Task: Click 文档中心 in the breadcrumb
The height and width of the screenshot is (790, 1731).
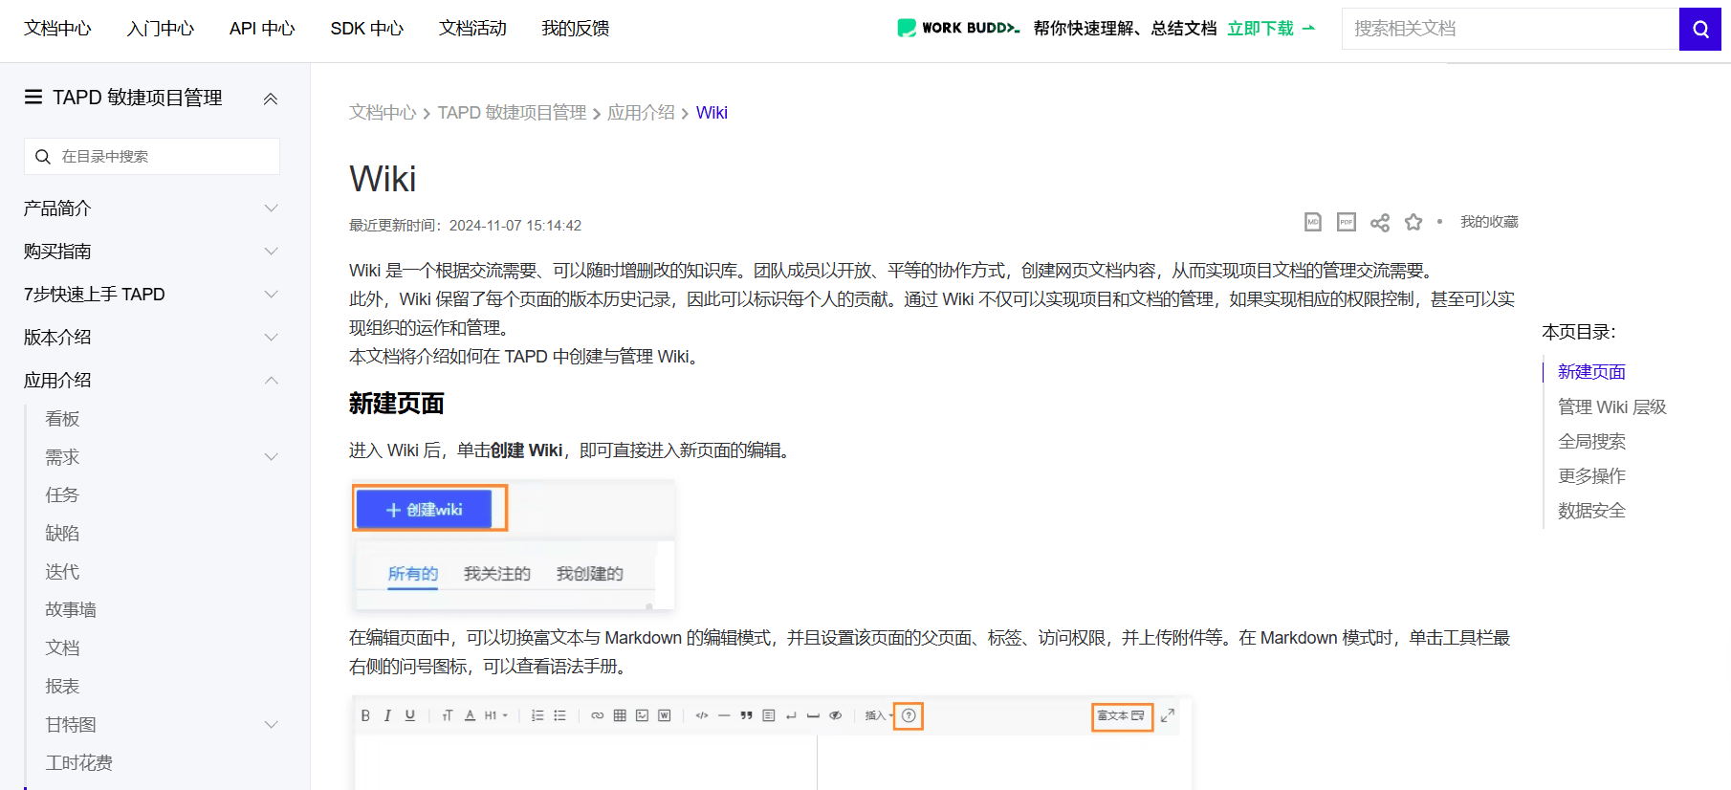Action: tap(383, 113)
